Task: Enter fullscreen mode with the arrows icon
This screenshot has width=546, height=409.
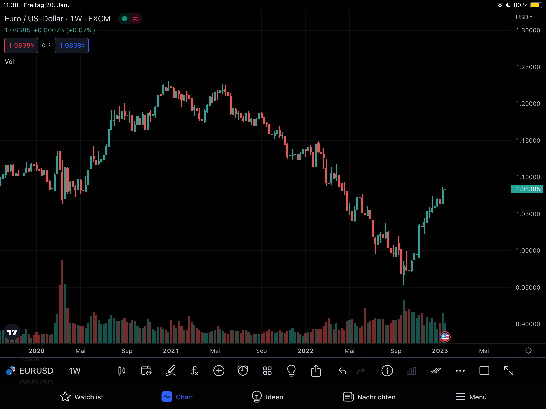Action: coord(509,371)
